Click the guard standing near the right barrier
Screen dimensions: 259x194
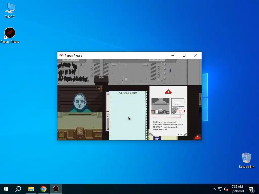[170, 71]
